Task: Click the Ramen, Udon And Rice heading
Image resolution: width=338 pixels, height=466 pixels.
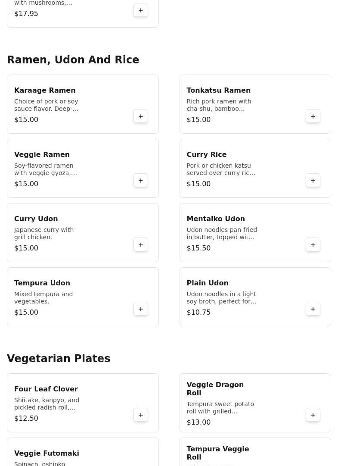Action: (73, 60)
